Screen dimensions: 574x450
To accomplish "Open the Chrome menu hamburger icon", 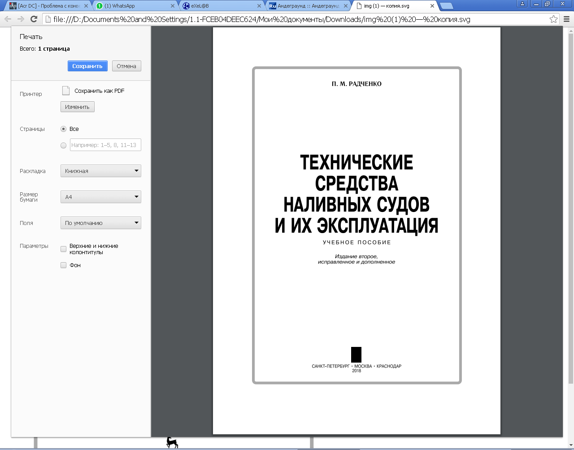I will pos(566,19).
